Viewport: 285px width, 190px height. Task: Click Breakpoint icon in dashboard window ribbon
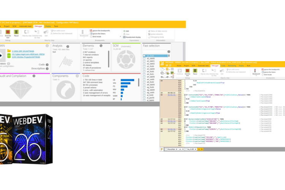click(83, 32)
